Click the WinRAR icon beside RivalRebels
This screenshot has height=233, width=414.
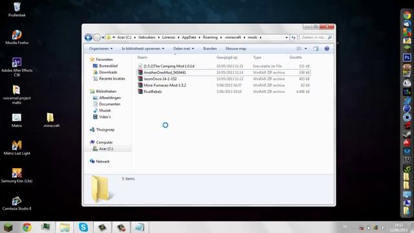coord(140,91)
